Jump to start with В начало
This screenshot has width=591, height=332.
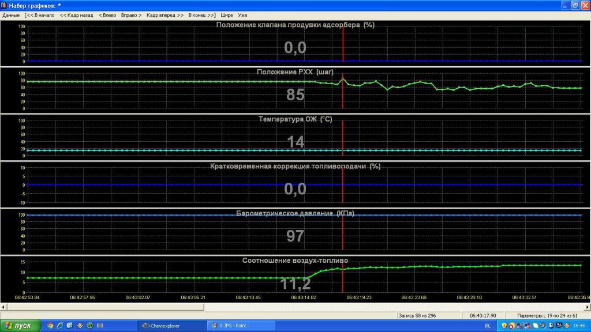click(40, 15)
